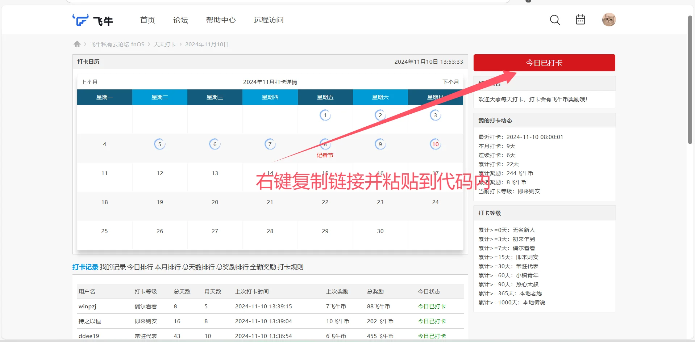Image resolution: width=695 pixels, height=342 pixels.
Task: Click calendar day 13
Action: (x=215, y=173)
